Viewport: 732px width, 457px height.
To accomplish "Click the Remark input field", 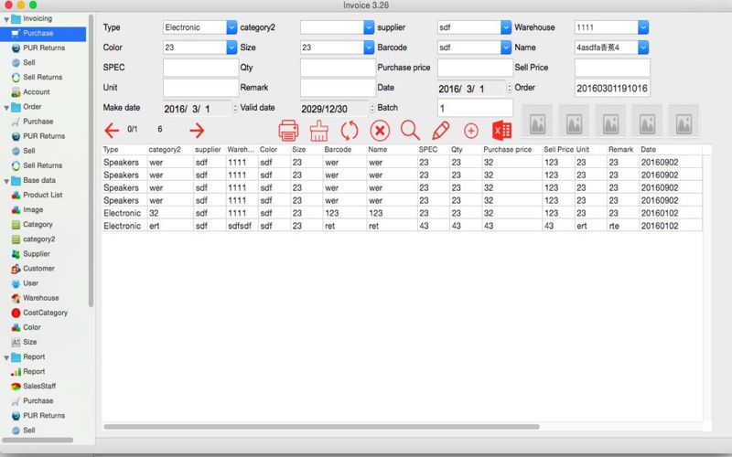I will coord(338,88).
